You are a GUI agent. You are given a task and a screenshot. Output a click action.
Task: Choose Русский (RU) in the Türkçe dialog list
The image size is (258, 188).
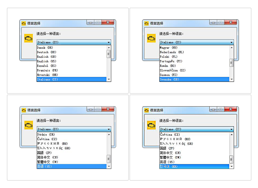point(72,144)
